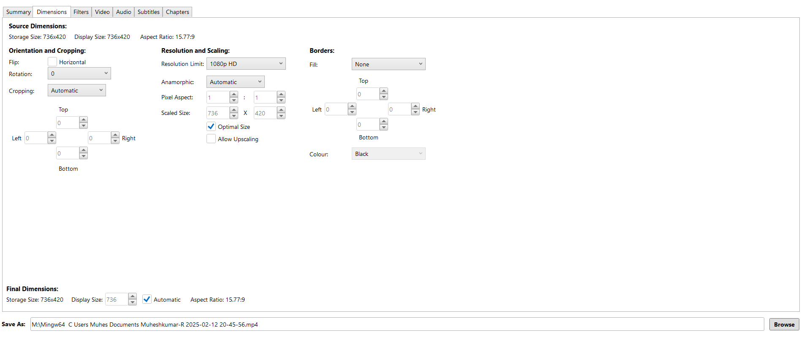Screen dimensions: 804x338
Task: Open the border Colour dropdown
Action: point(388,154)
